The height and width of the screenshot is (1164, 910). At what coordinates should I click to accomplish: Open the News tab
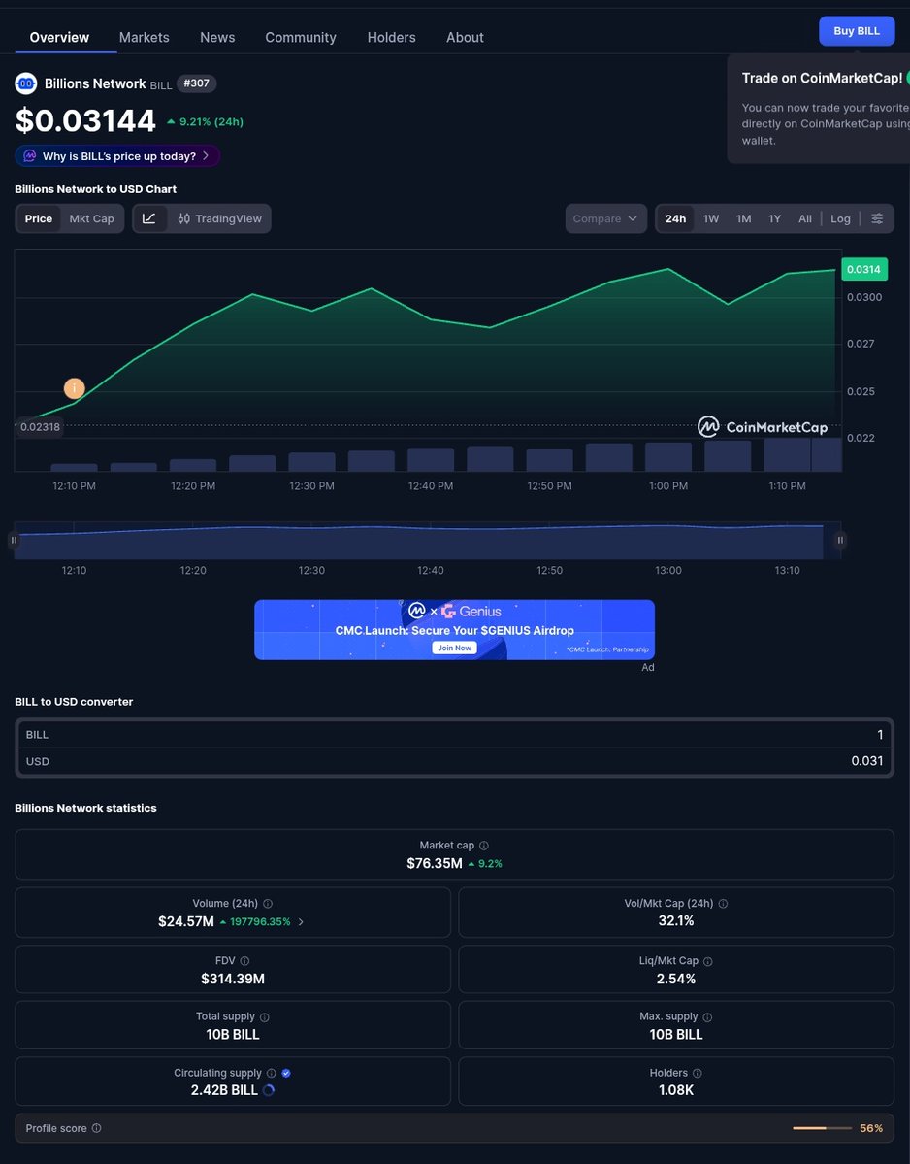click(x=217, y=37)
